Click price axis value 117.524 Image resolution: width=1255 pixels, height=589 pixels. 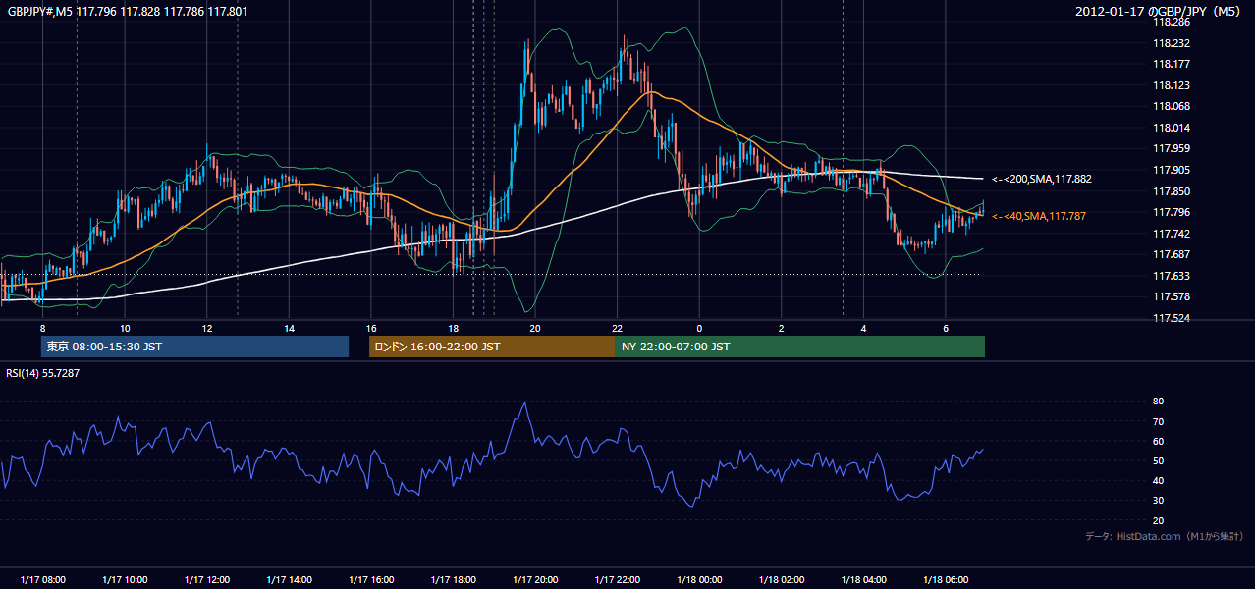(1171, 318)
